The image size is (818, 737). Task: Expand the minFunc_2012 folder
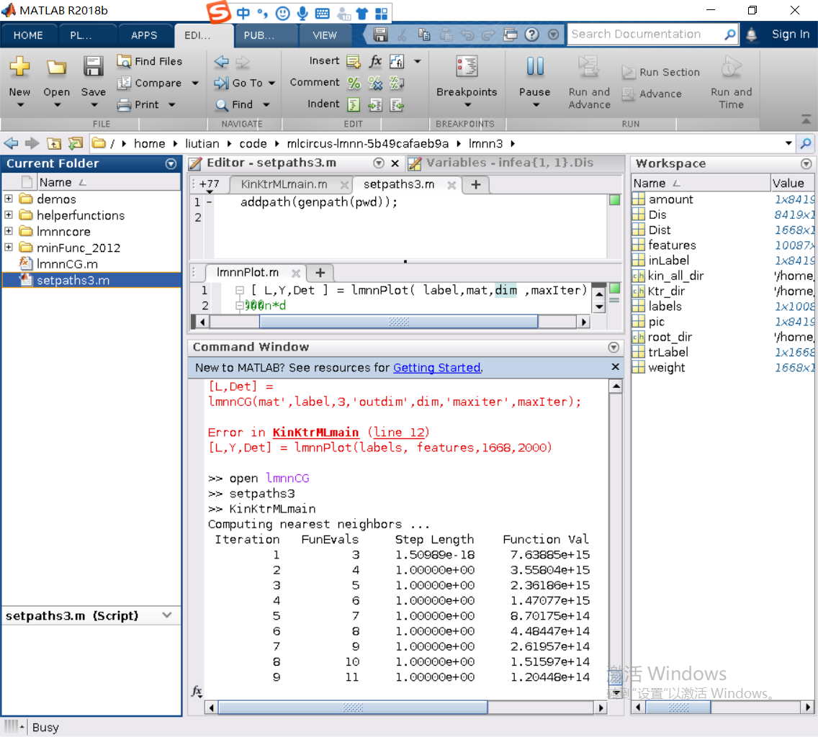pyautogui.click(x=9, y=248)
